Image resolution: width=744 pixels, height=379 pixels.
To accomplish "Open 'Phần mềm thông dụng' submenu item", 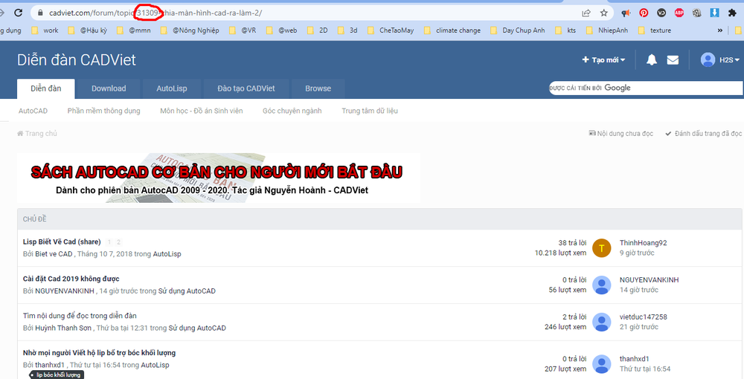I will pos(104,111).
